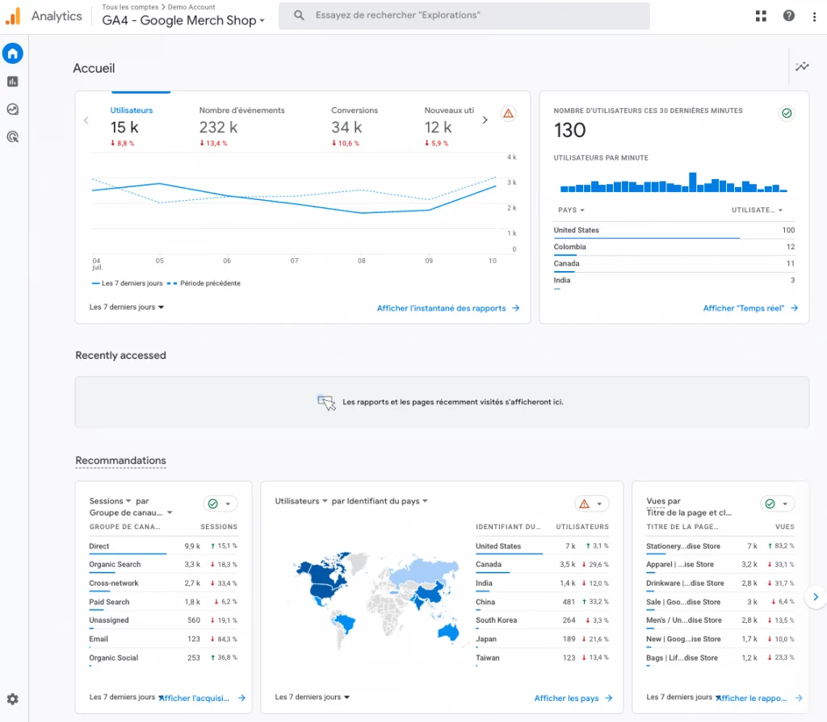Open the Reports bar chart icon

point(13,81)
